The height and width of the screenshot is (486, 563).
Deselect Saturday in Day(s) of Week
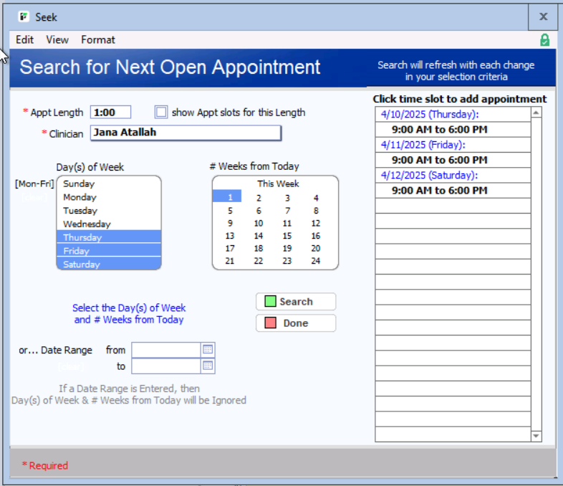click(109, 264)
